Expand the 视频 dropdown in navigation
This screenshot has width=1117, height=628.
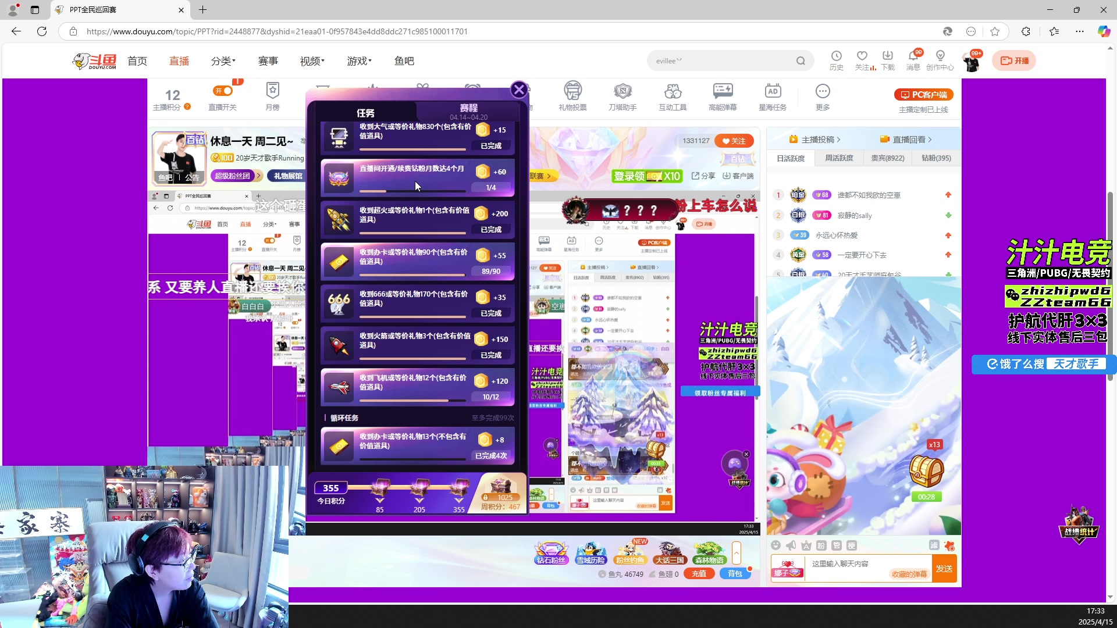coord(312,61)
